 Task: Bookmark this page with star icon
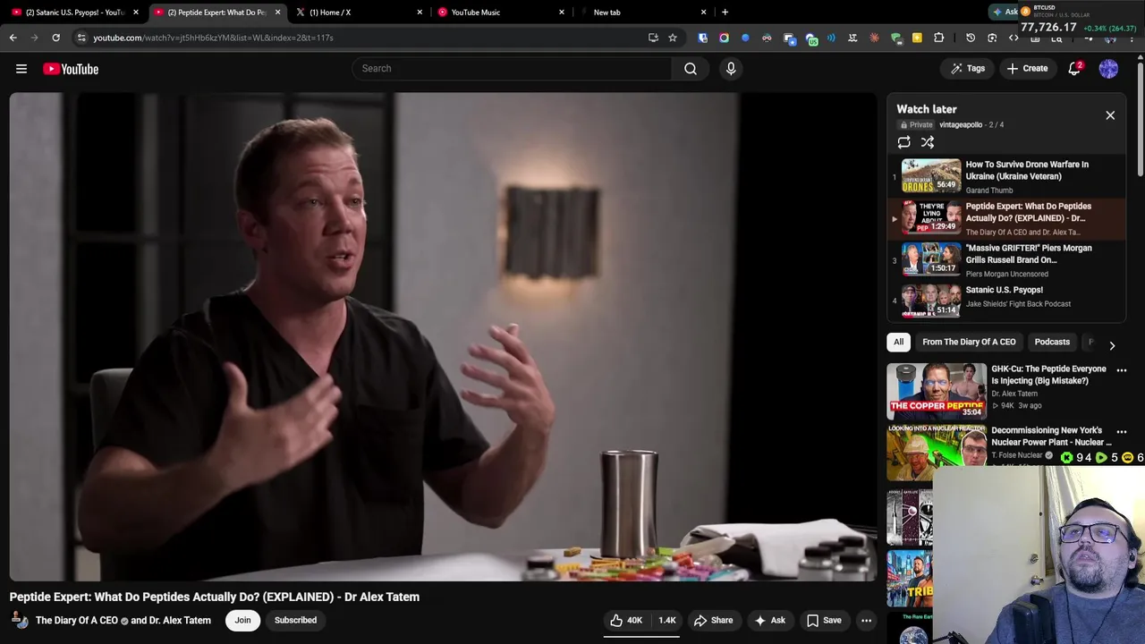[673, 38]
